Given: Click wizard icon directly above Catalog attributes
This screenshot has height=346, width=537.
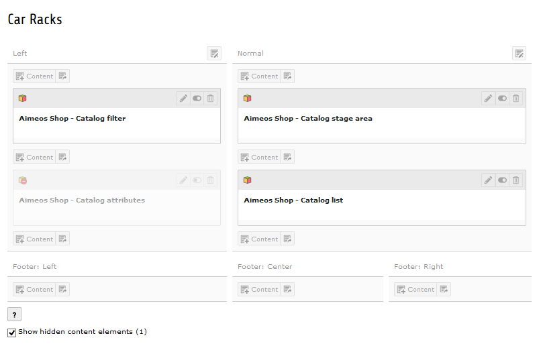Looking at the screenshot, I should tap(62, 157).
